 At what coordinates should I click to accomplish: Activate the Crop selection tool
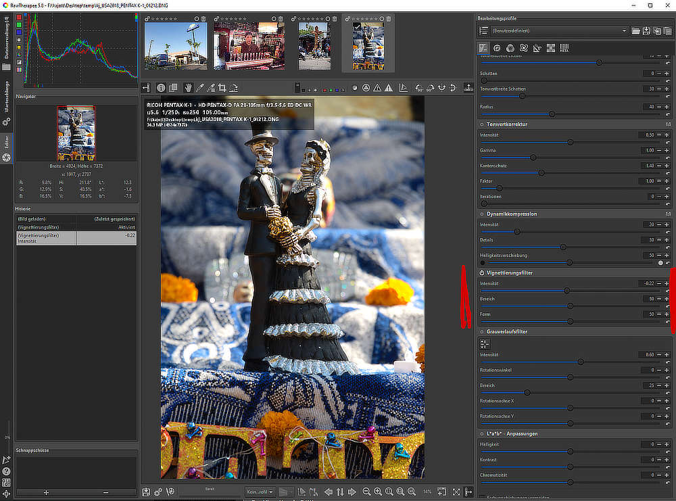[221, 87]
